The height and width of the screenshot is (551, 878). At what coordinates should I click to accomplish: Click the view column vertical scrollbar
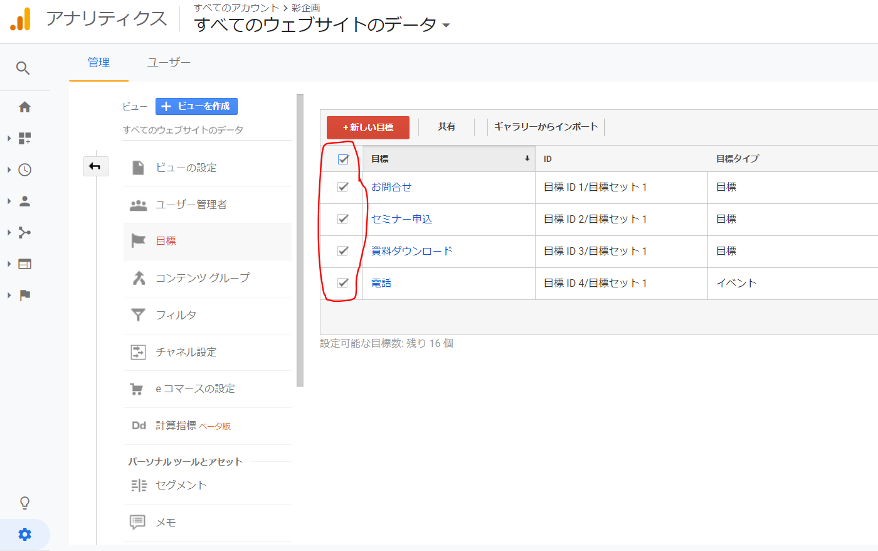pos(300,240)
